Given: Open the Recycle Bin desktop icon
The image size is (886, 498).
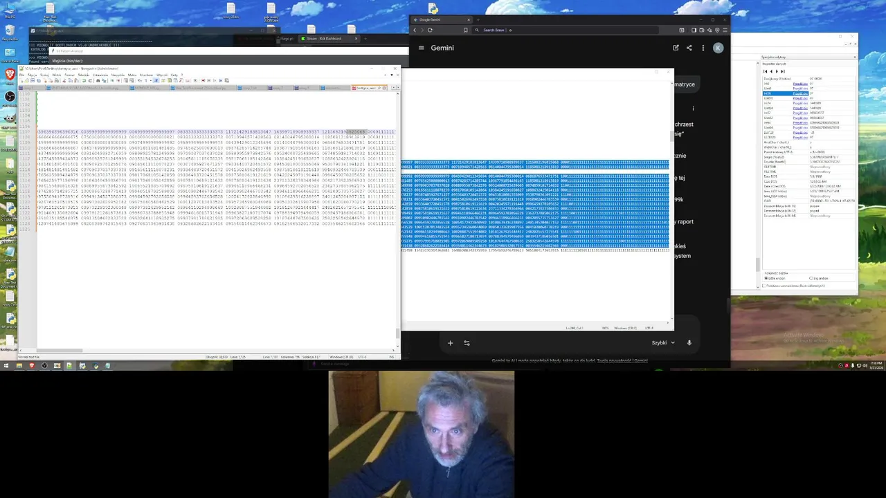Looking at the screenshot, I should [x=10, y=30].
